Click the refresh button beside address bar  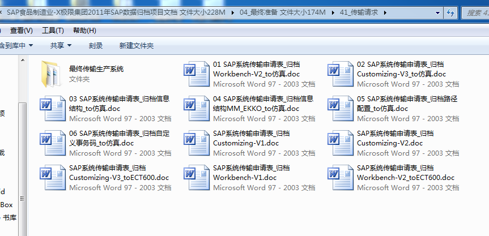click(450, 13)
